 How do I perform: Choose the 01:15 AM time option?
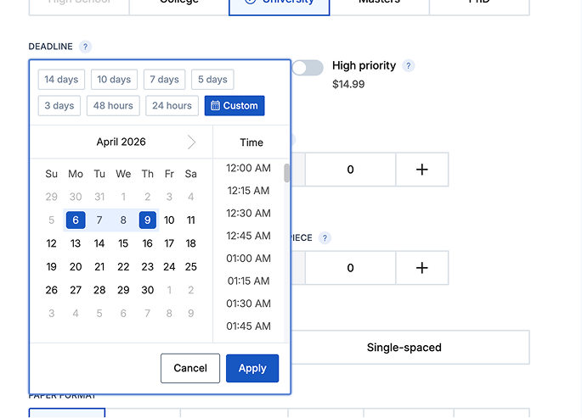(249, 281)
